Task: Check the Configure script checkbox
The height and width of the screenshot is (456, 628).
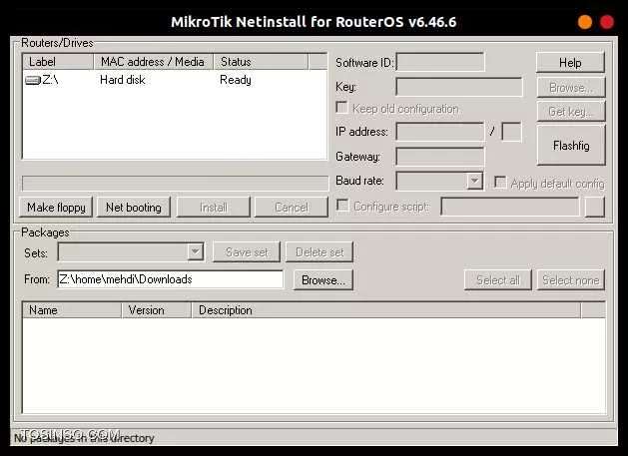Action: point(342,206)
